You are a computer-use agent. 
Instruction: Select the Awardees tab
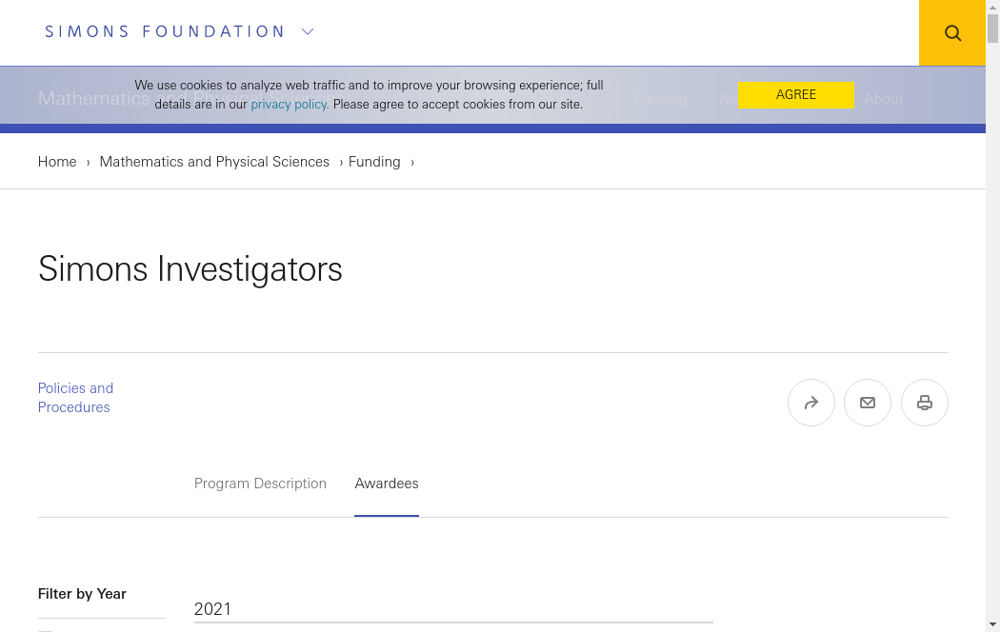[387, 484]
